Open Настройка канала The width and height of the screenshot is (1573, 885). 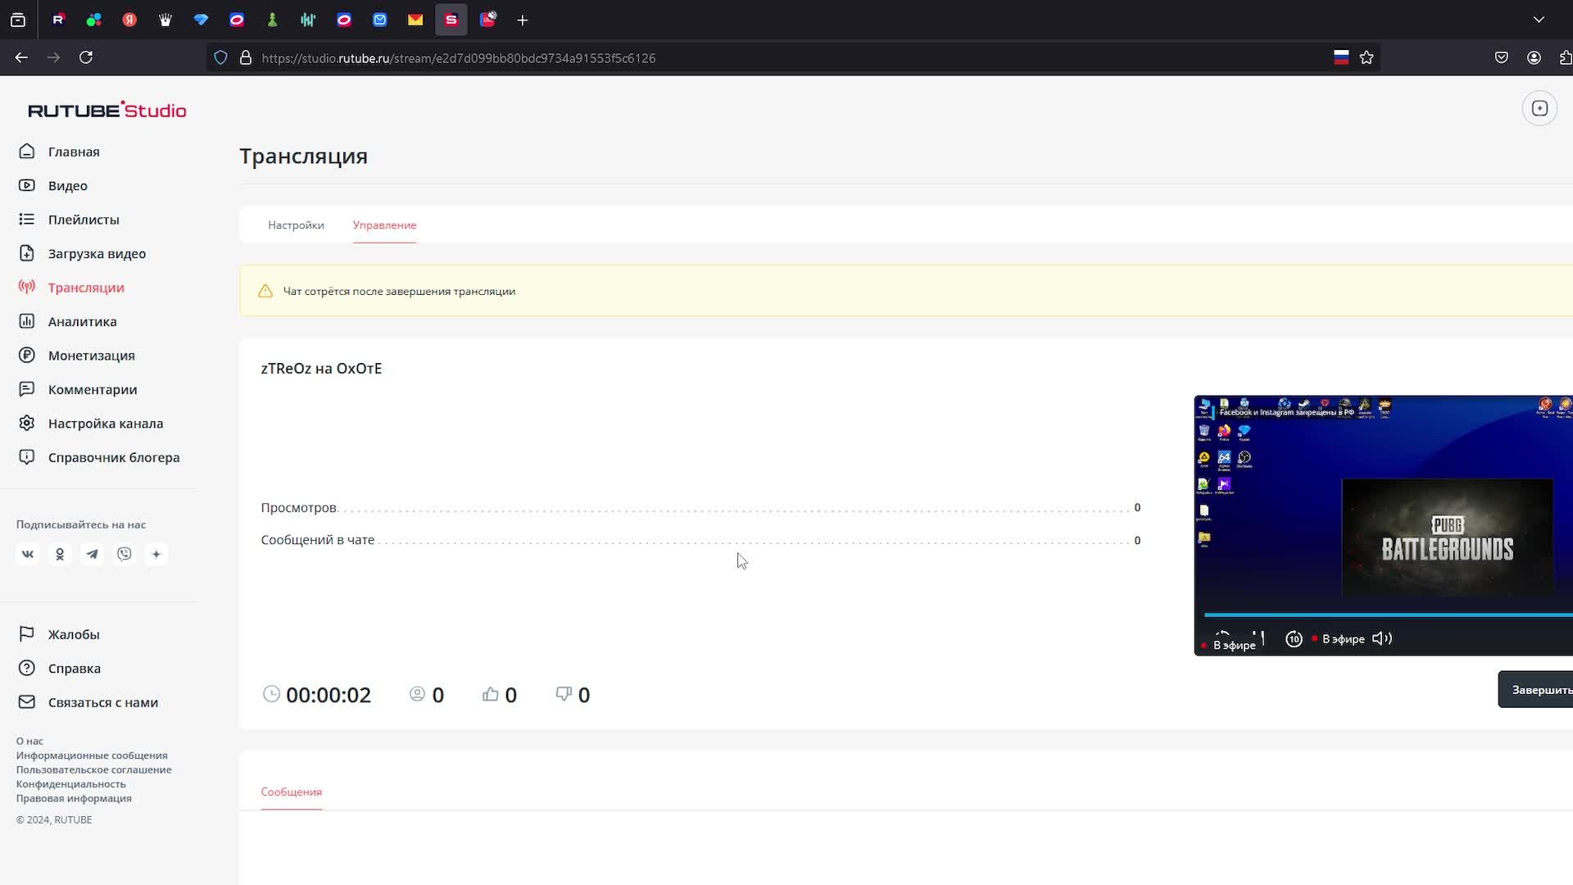pos(91,424)
